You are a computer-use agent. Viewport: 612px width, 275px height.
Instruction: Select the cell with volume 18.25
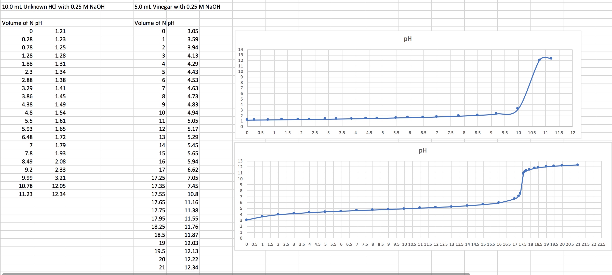tap(158, 227)
